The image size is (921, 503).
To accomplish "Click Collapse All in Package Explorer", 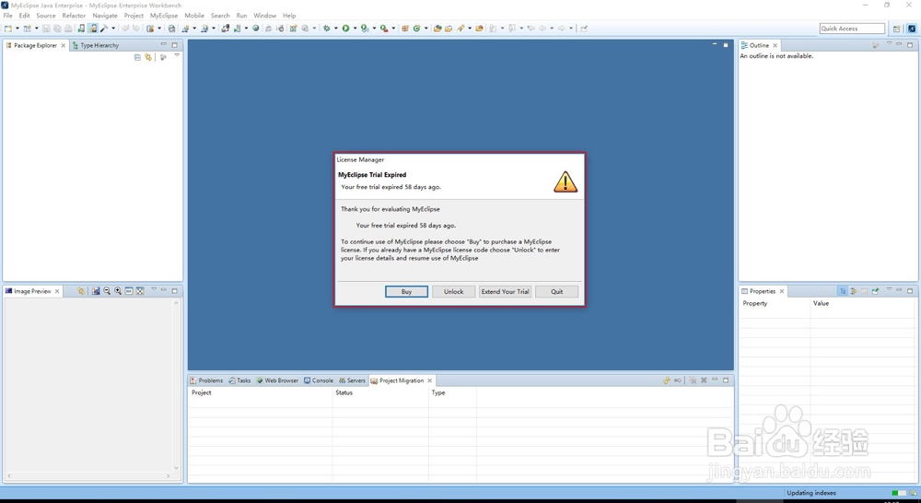I will [137, 57].
